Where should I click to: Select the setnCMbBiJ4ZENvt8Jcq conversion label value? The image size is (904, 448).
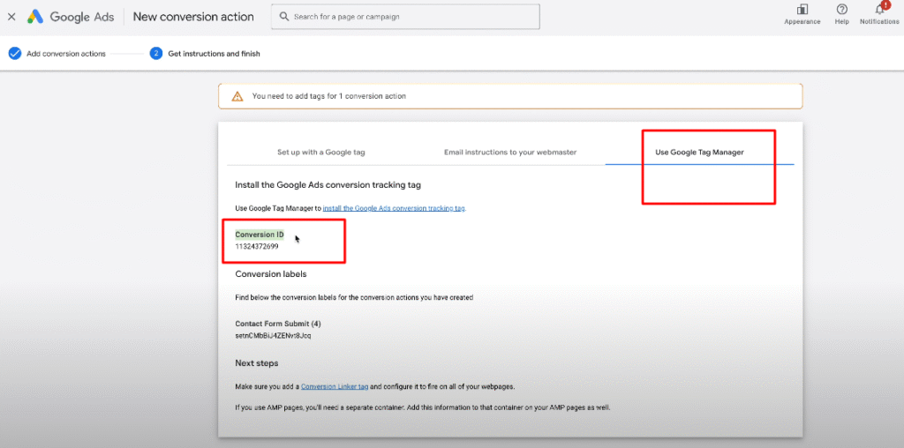coord(274,335)
